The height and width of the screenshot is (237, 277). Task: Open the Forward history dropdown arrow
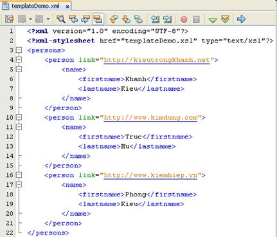tap(48, 19)
